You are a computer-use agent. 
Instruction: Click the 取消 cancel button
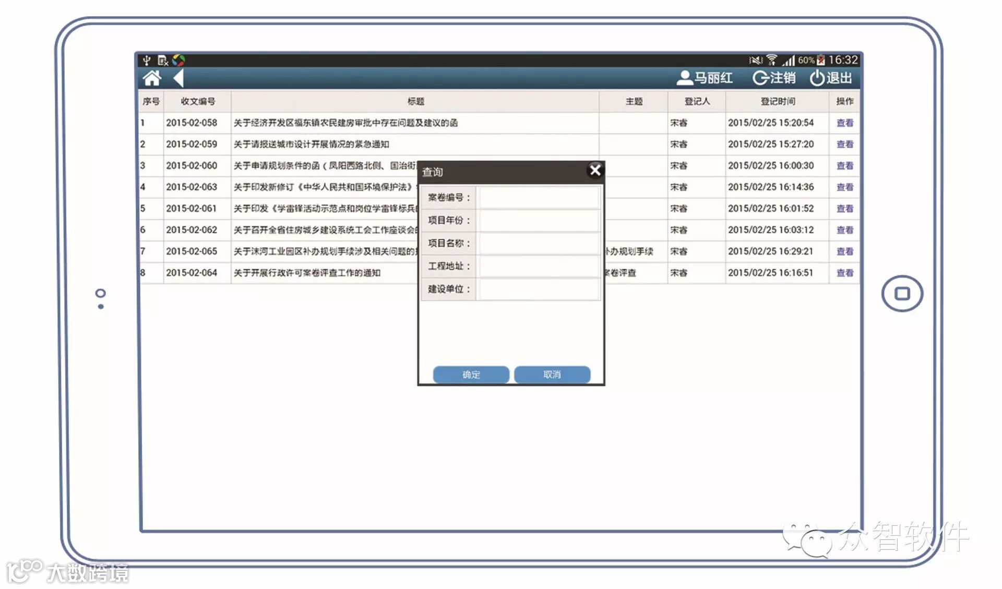552,374
